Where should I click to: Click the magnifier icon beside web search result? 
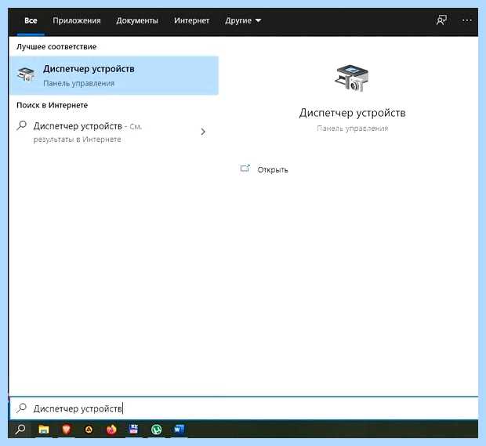[x=22, y=125]
